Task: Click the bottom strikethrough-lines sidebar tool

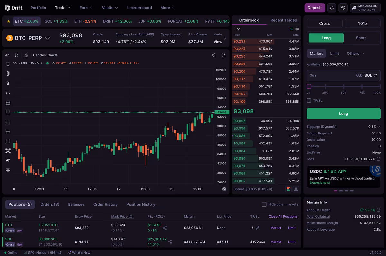Action: (x=8, y=170)
